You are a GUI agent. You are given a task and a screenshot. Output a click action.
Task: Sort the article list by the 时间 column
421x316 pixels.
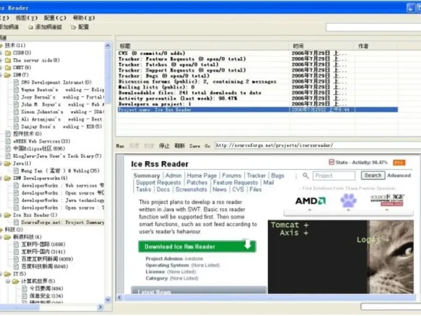point(322,46)
